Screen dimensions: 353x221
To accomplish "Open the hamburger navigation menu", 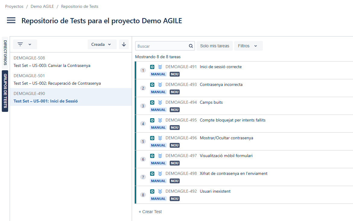I will pyautogui.click(x=11, y=20).
